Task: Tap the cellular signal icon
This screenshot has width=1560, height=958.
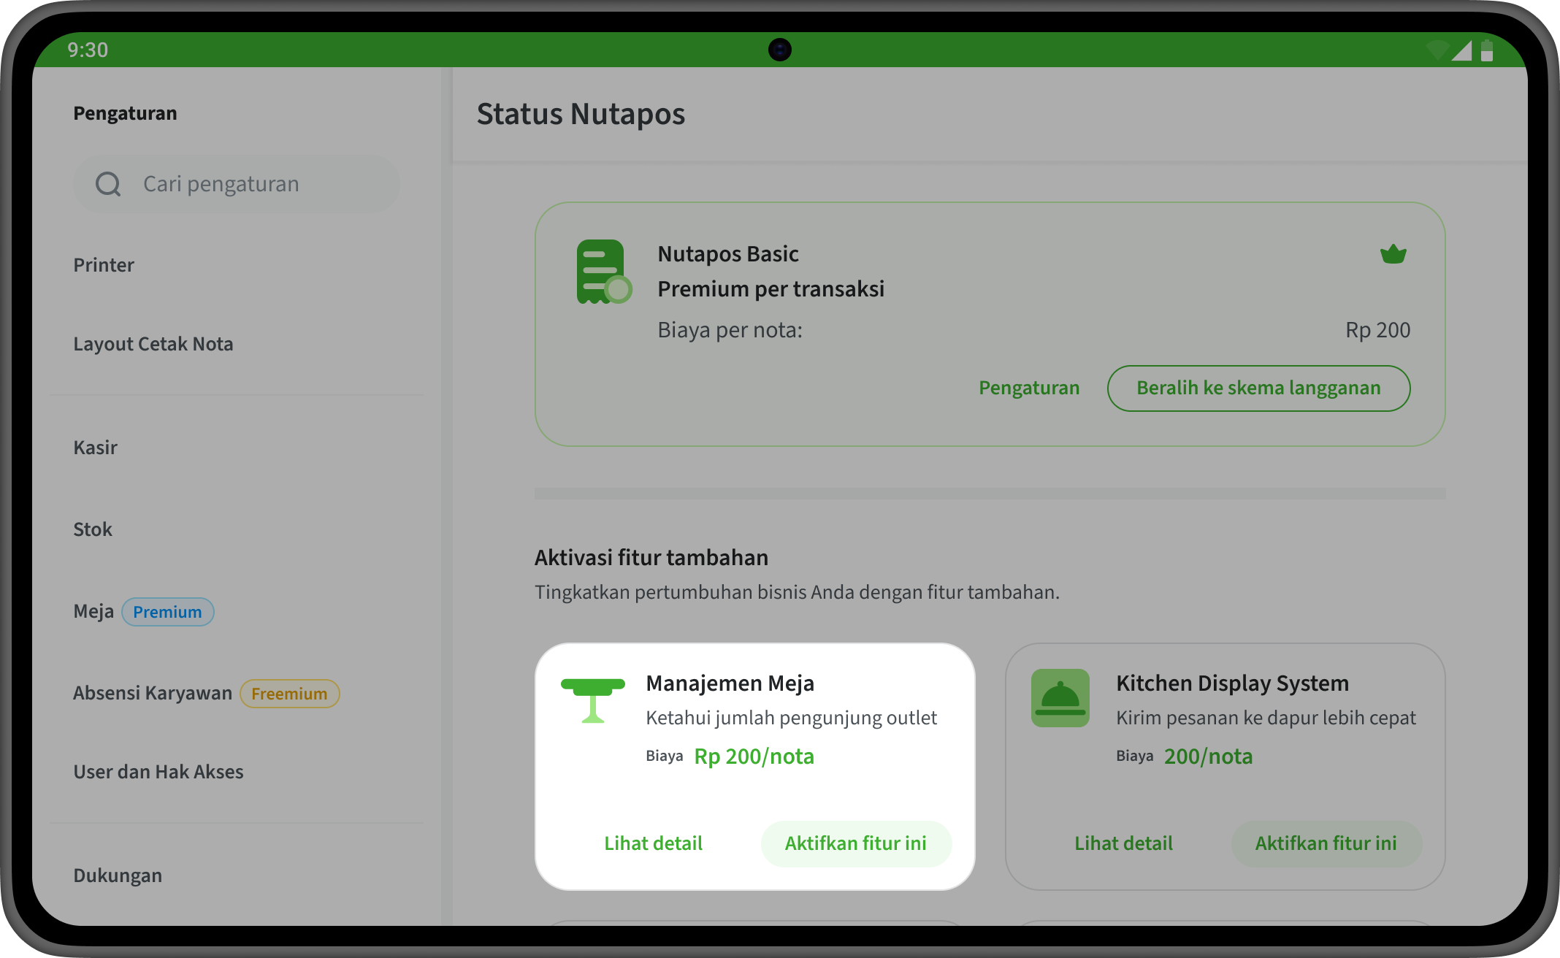Action: tap(1461, 50)
